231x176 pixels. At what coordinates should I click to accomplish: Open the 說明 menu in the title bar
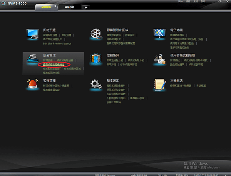(203, 2)
